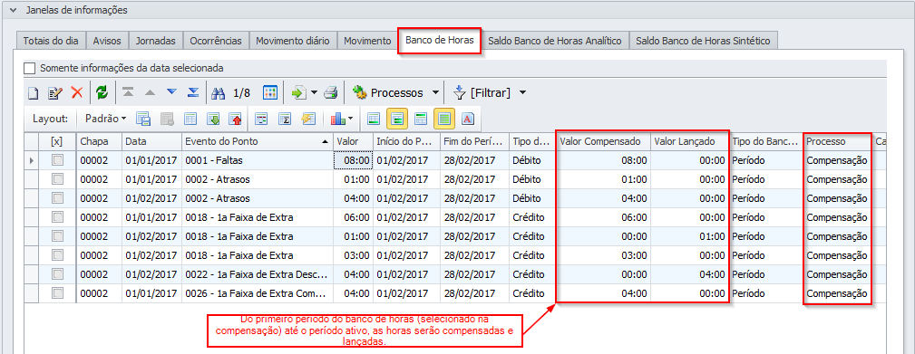Image resolution: width=915 pixels, height=354 pixels.
Task: Go to last record arrow icon
Action: [x=194, y=92]
